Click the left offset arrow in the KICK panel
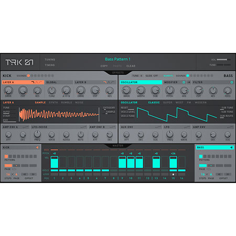The image size is (236, 236). click(25, 174)
